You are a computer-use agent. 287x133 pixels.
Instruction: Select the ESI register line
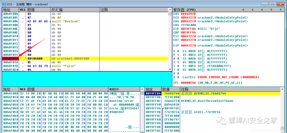click(210, 36)
